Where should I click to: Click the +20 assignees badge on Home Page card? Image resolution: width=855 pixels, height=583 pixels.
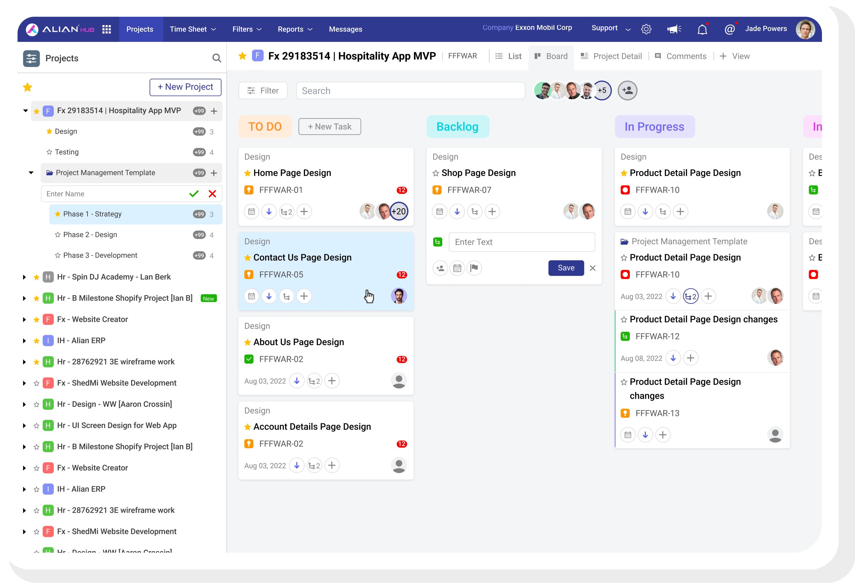[x=399, y=211]
